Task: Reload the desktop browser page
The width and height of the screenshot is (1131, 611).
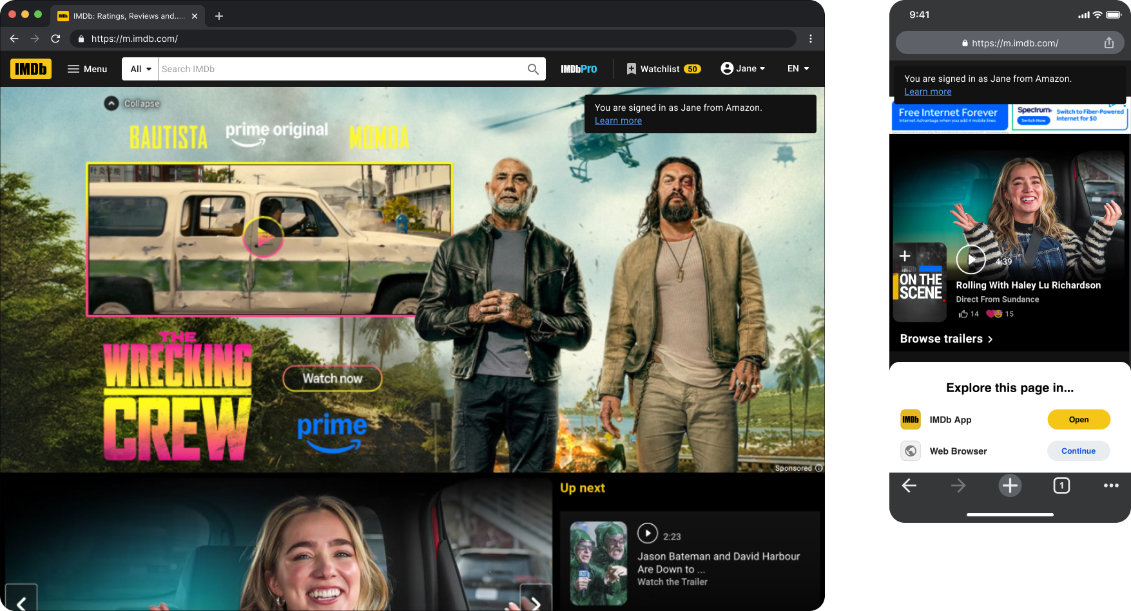Action: click(x=55, y=39)
